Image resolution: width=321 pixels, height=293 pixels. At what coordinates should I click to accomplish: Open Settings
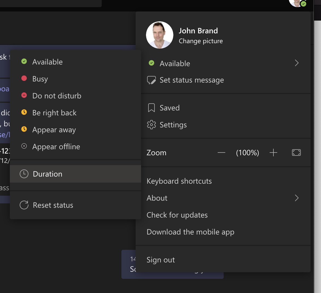point(223,125)
